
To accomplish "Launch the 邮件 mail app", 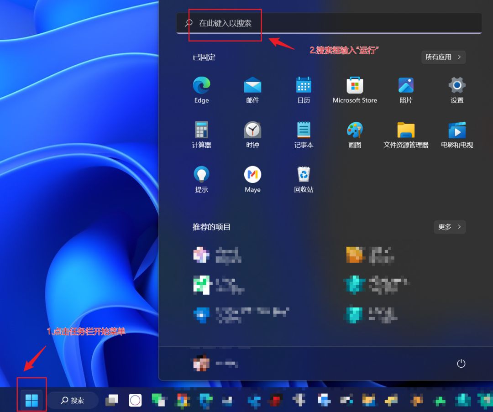I will pyautogui.click(x=252, y=85).
